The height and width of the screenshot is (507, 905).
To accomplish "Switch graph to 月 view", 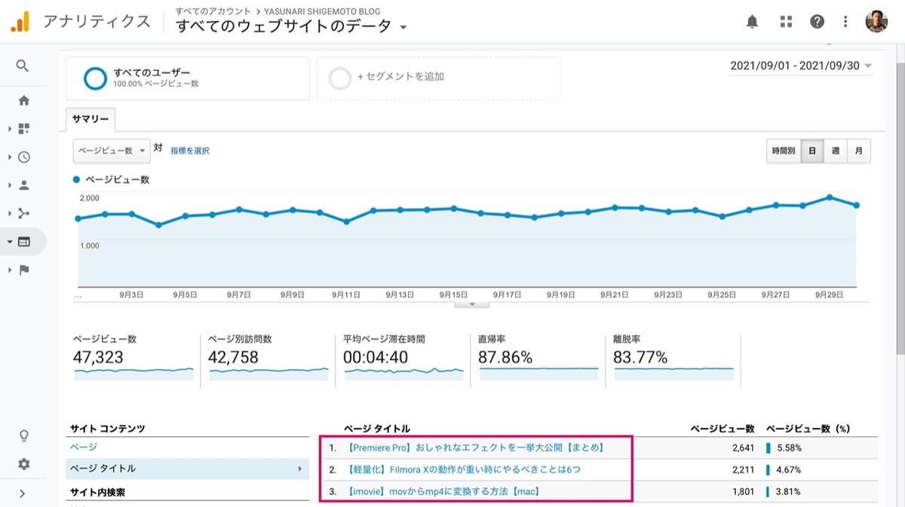I will point(859,151).
